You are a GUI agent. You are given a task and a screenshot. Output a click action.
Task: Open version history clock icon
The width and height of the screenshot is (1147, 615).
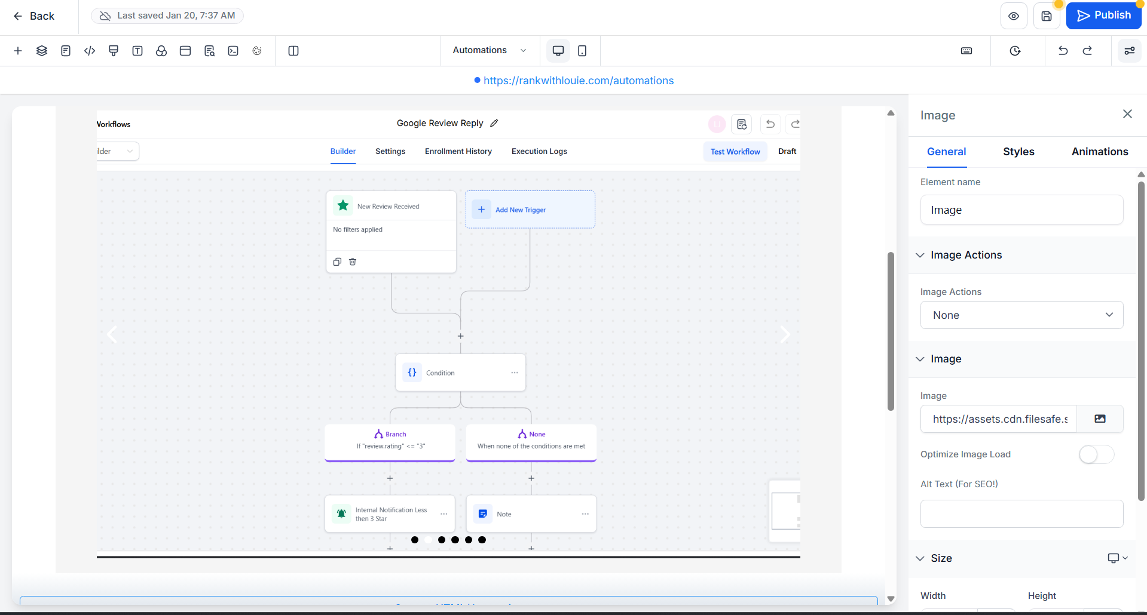tap(1015, 51)
